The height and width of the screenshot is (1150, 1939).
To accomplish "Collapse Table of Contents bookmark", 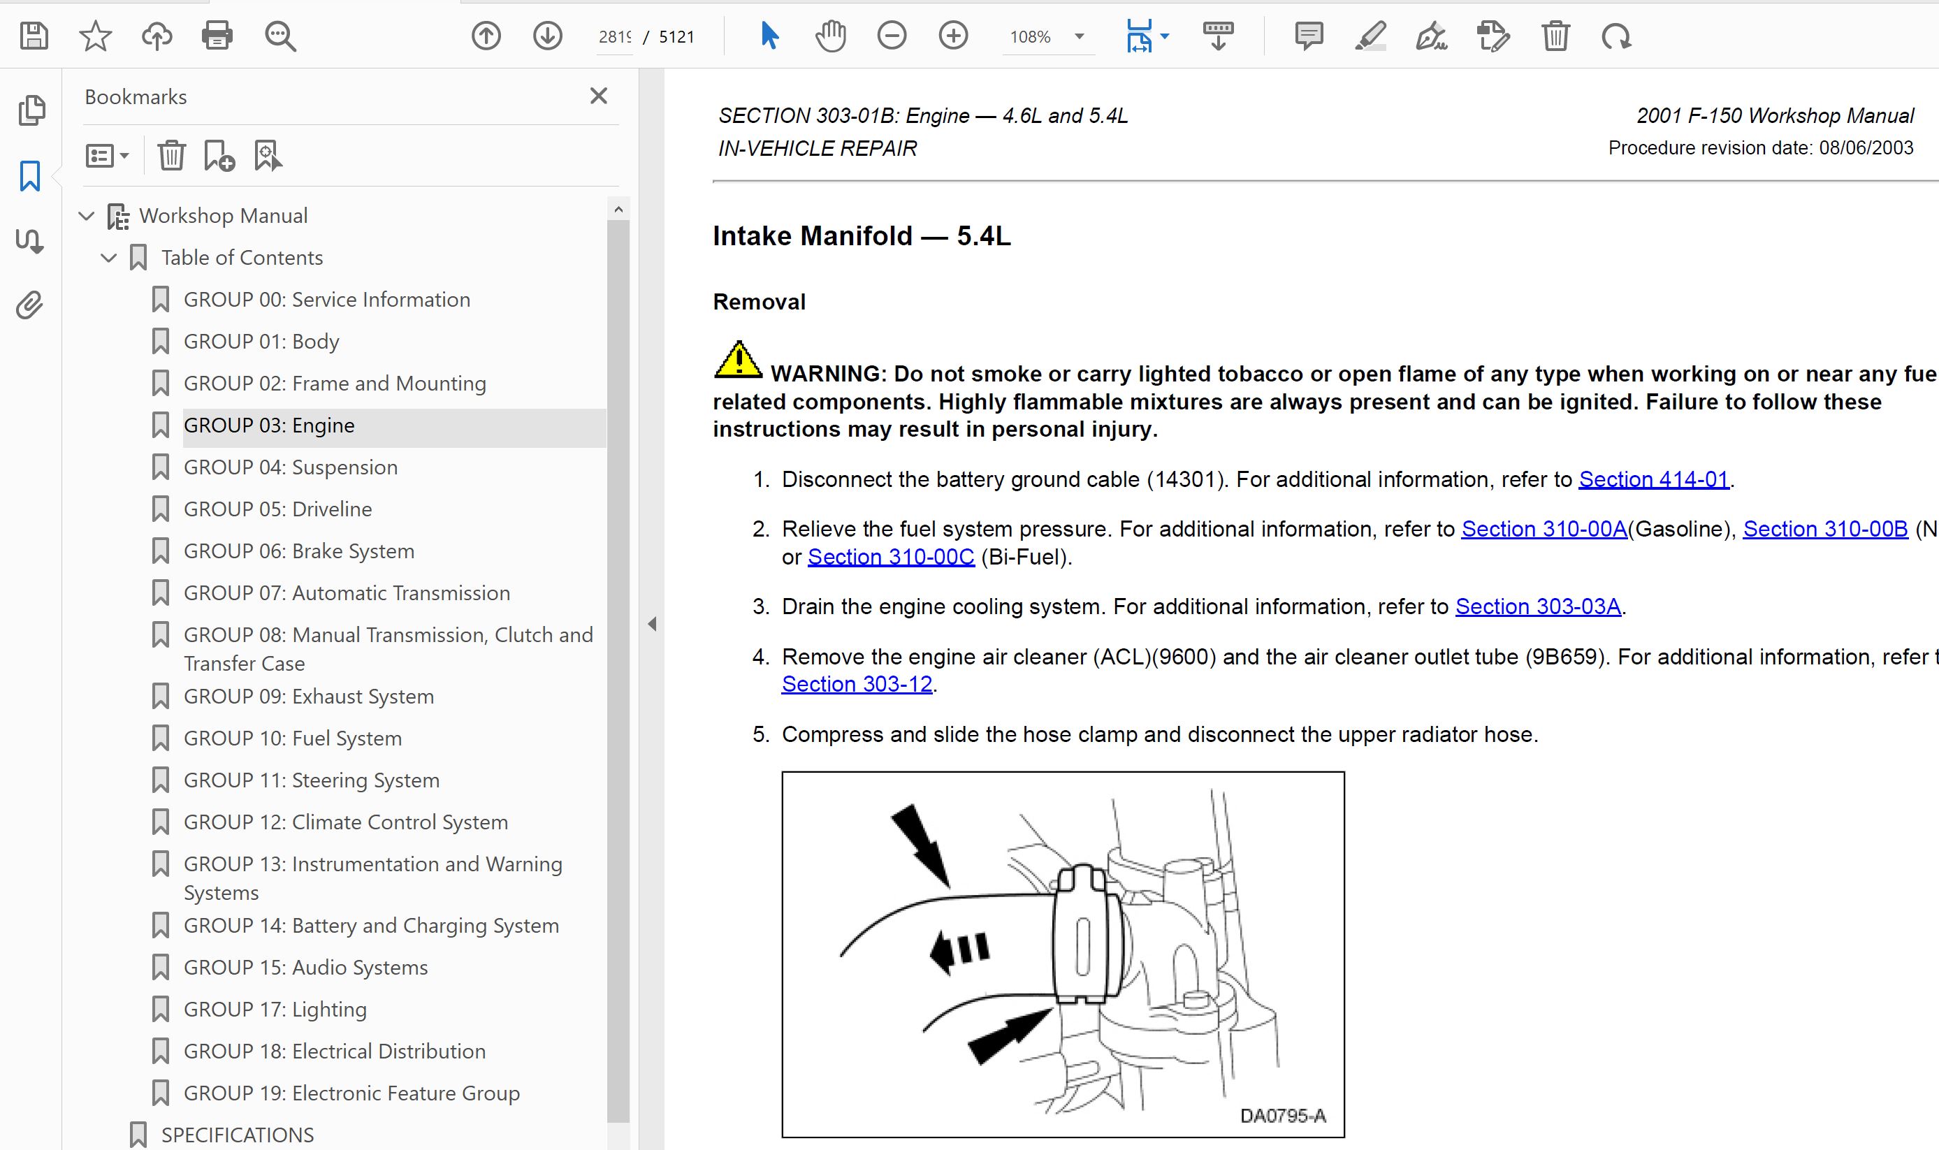I will tap(109, 257).
